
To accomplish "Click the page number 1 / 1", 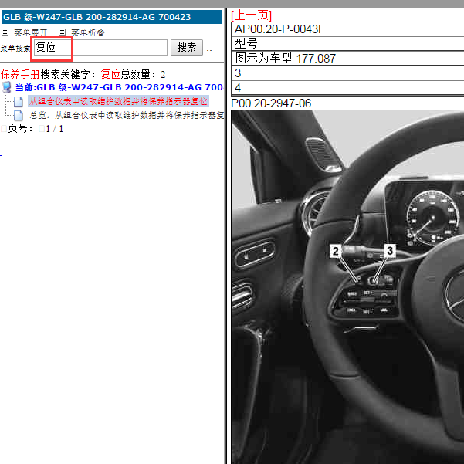I will pyautogui.click(x=55, y=129).
